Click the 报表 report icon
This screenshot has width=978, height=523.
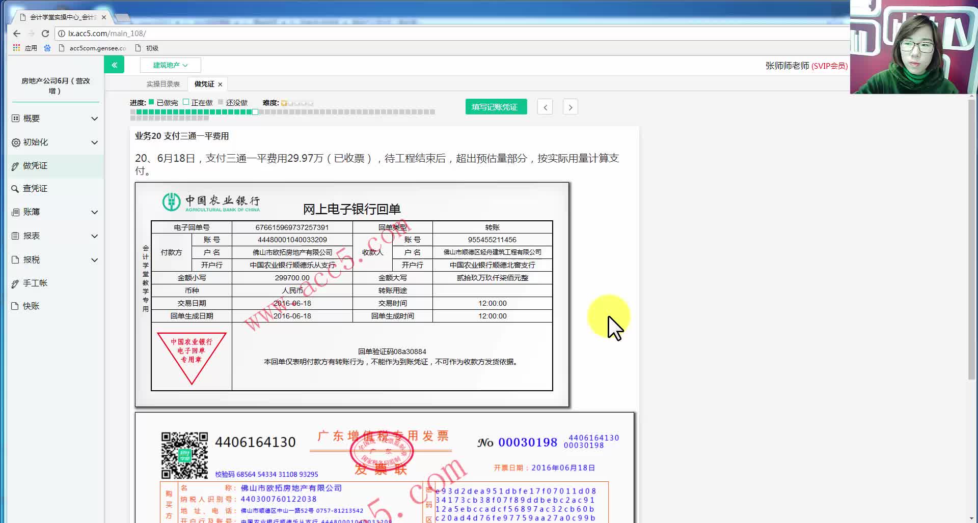[x=15, y=236]
